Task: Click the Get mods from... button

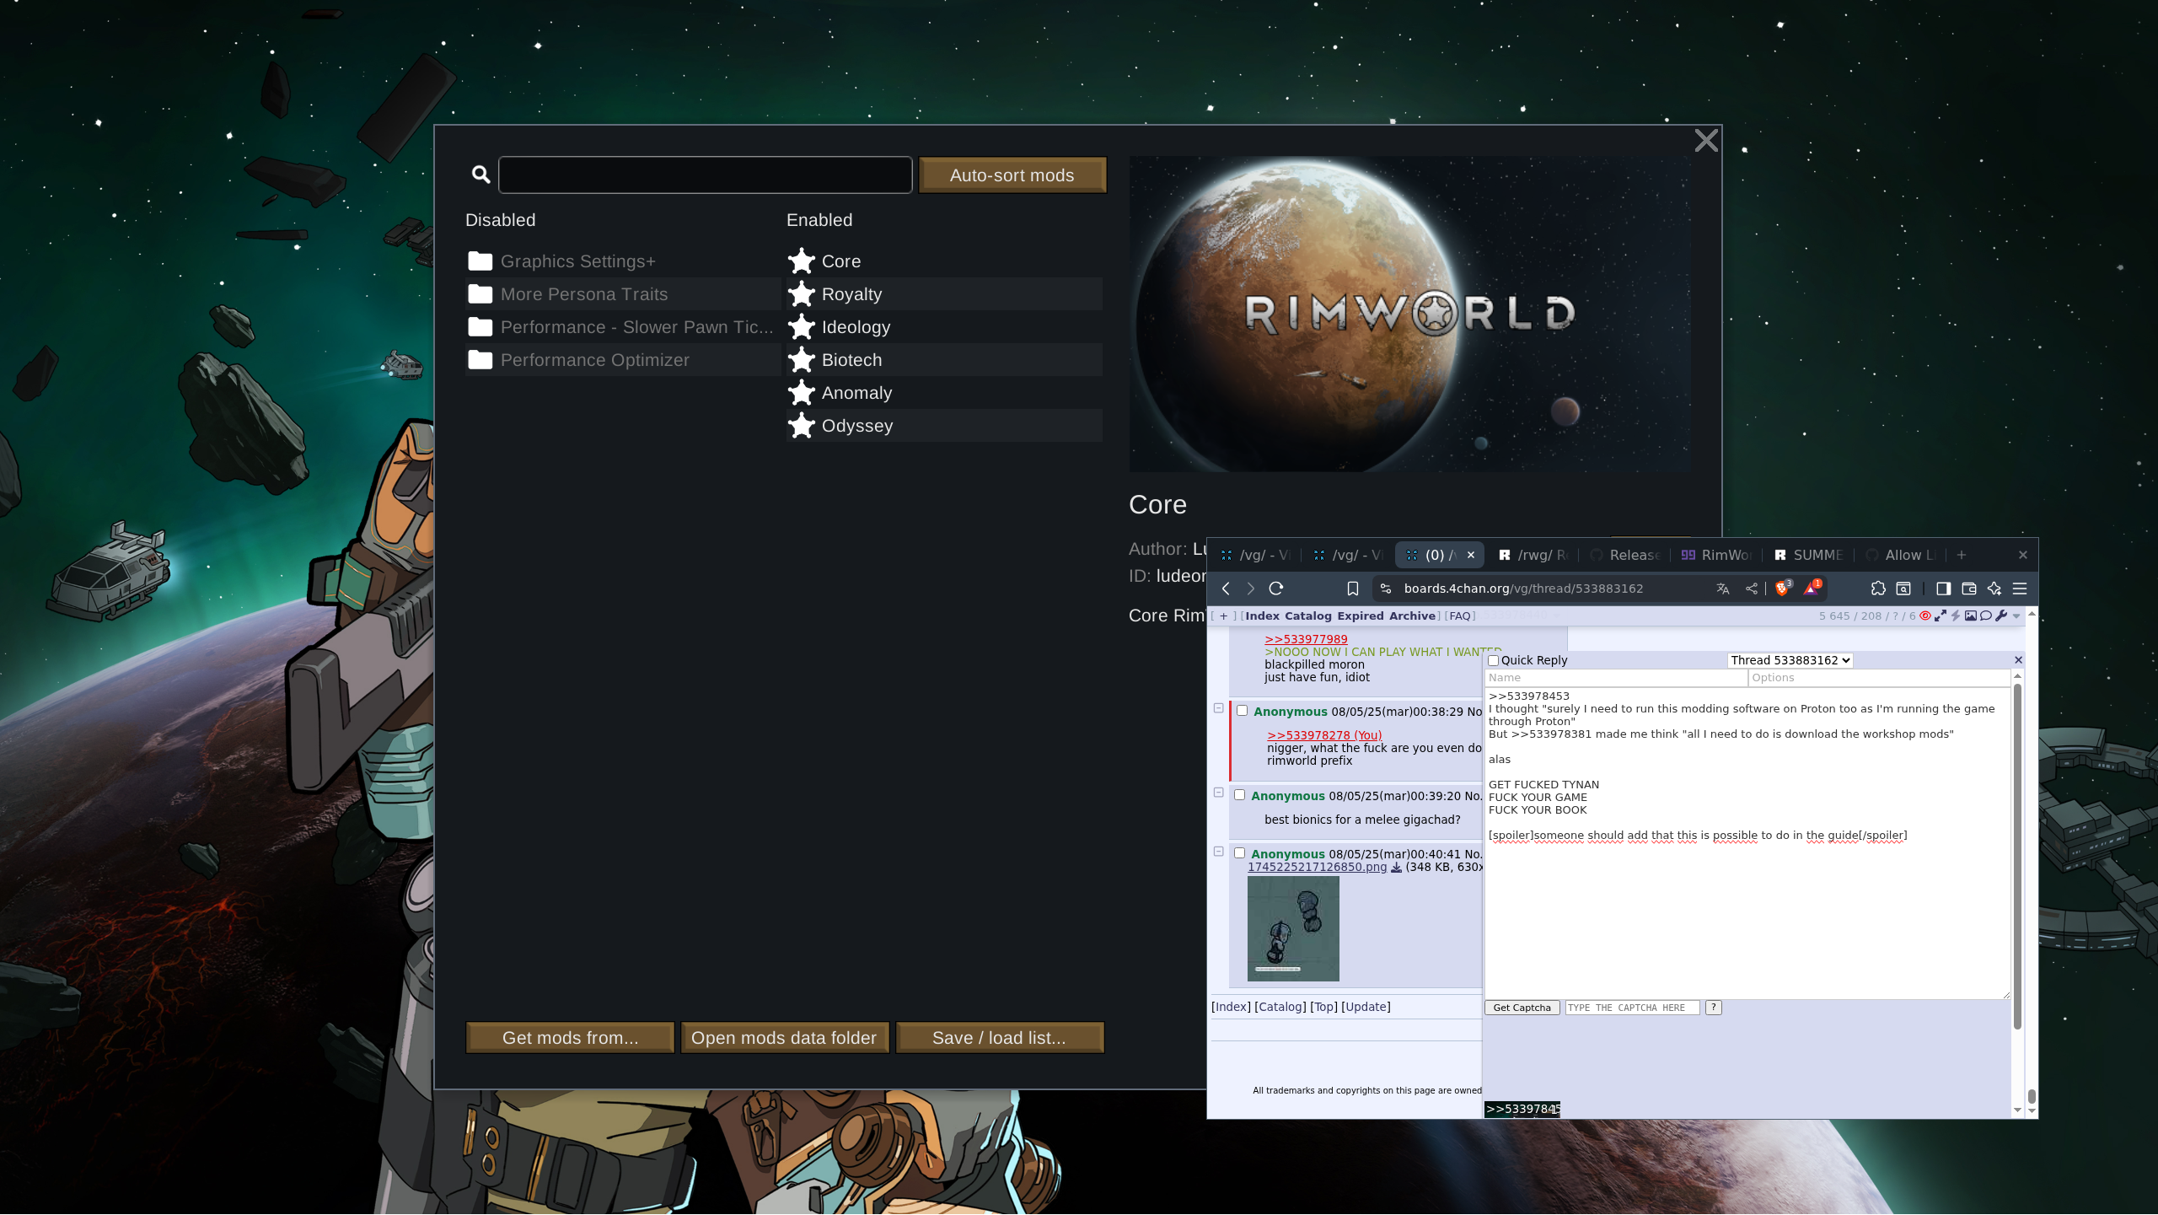Action: coord(570,1037)
